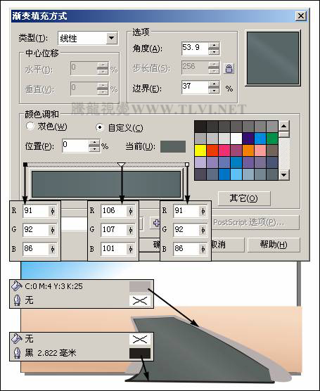Viewport: 320px width, 391px height.
Task: Select the white end node of the gradient
Action: pyautogui.click(x=187, y=165)
